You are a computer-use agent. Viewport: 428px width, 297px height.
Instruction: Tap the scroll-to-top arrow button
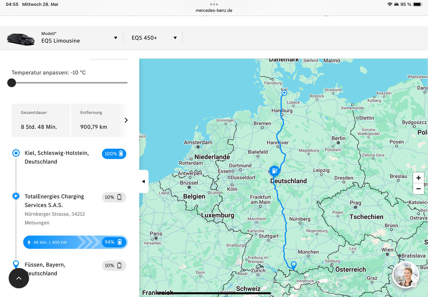(x=19, y=278)
